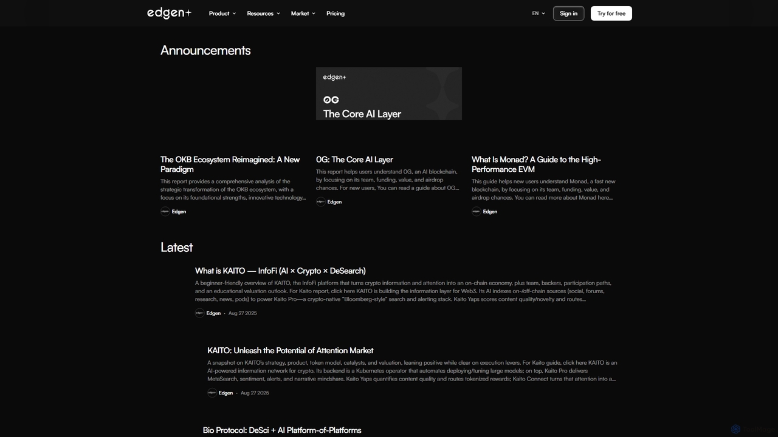Click Edgen avatar under Monad article
778x437 pixels.
pos(477,212)
